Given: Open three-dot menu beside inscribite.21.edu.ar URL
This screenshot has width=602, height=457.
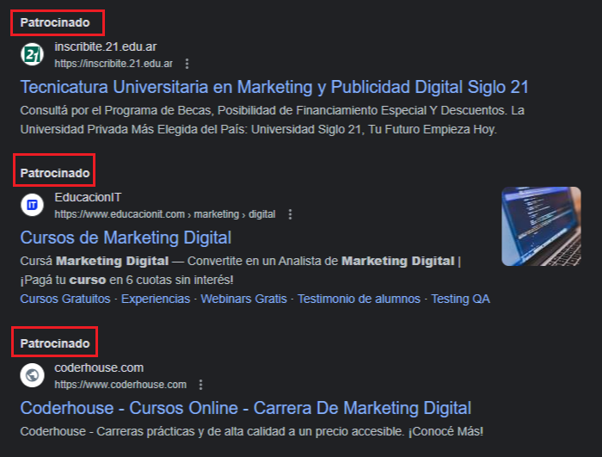Looking at the screenshot, I should pyautogui.click(x=187, y=64).
